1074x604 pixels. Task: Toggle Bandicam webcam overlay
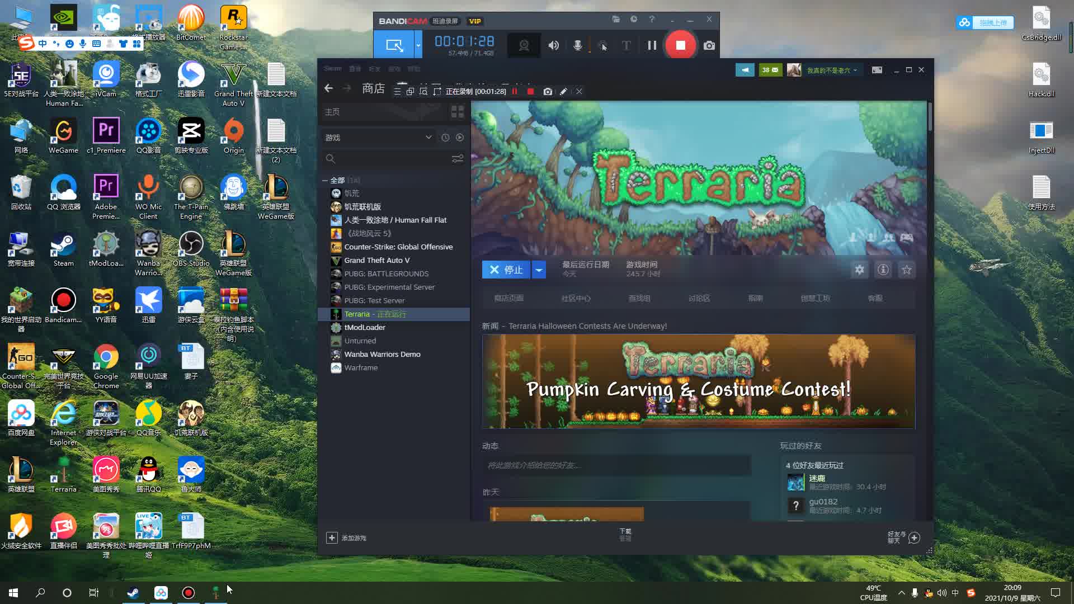(524, 45)
